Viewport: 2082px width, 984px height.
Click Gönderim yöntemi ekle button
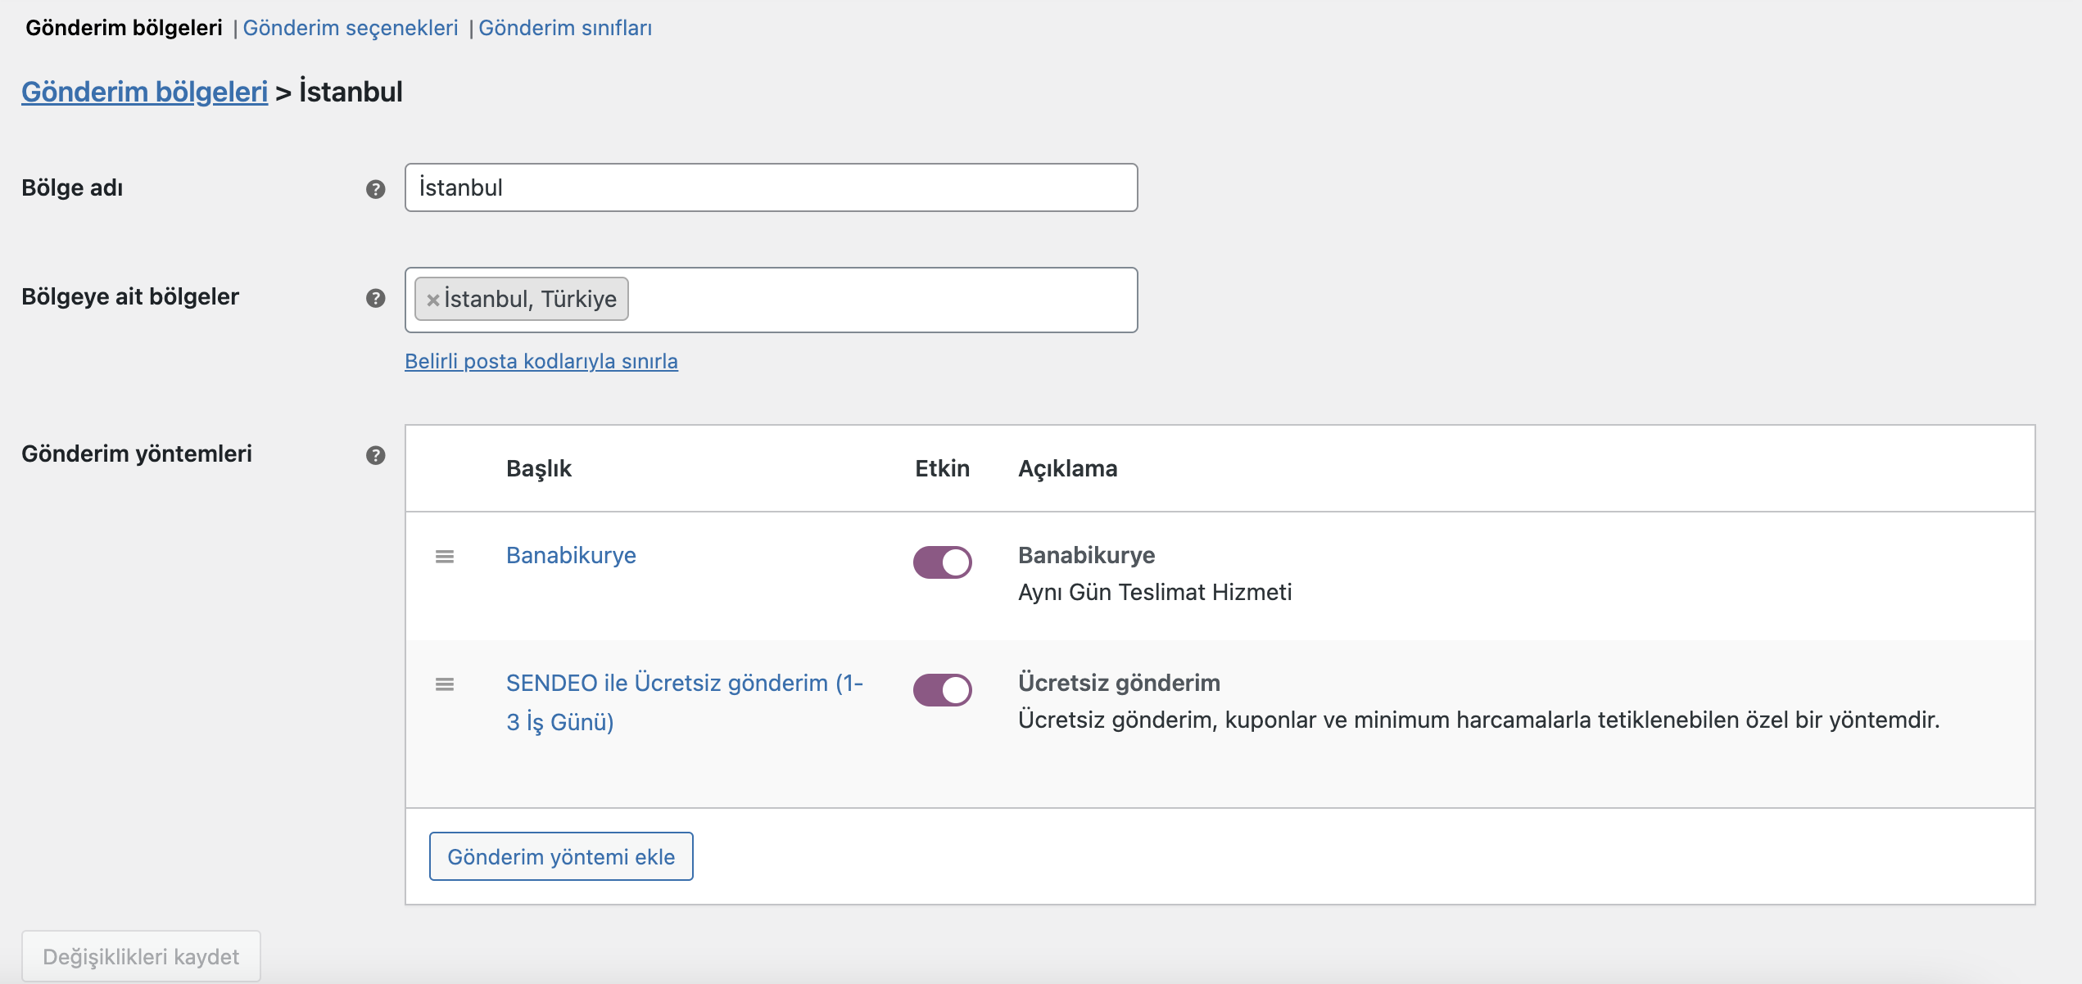pos(561,856)
